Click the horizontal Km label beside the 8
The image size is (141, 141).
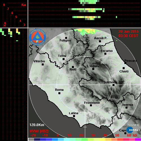(24, 5)
